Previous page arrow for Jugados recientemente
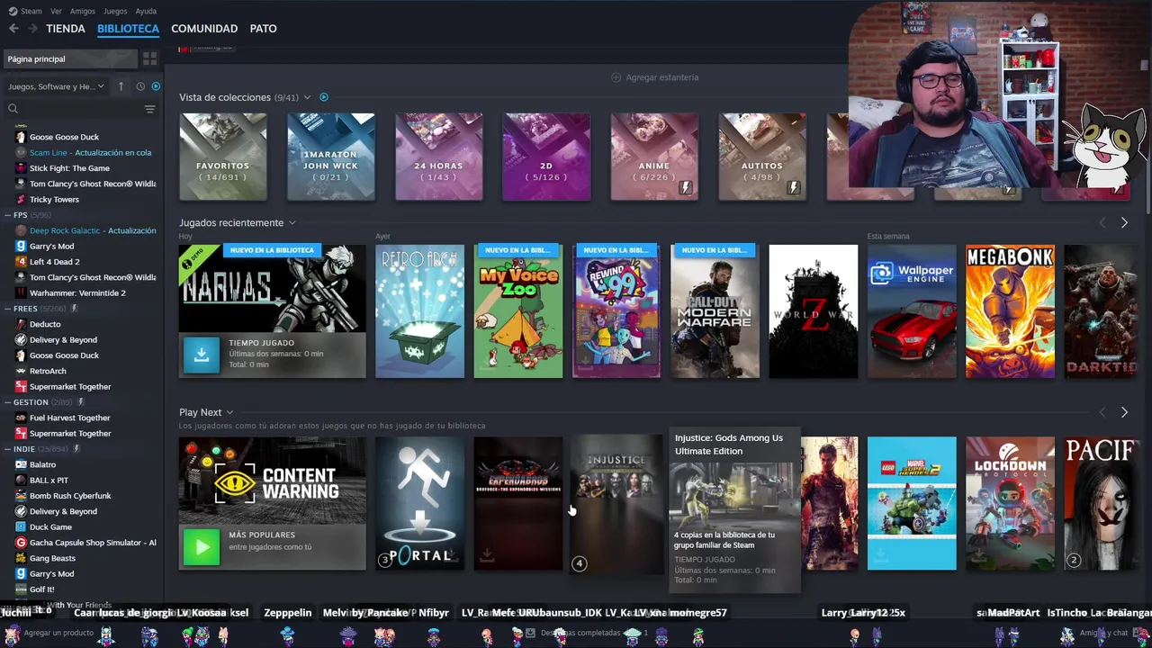 pyautogui.click(x=1102, y=222)
